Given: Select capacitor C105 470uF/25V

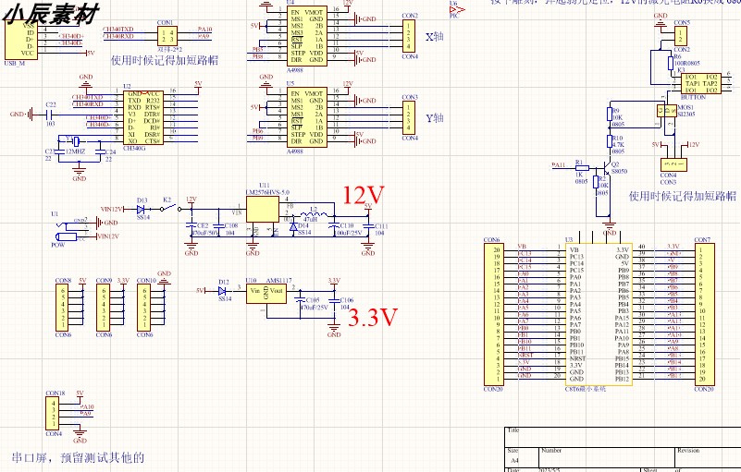Looking at the screenshot, I should pos(300,299).
